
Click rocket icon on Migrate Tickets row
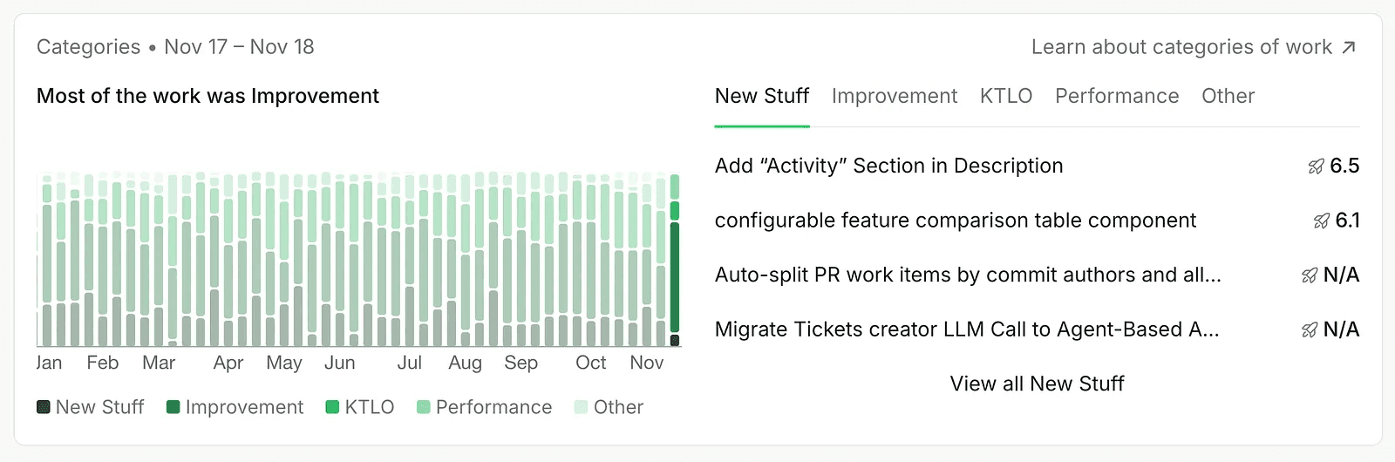point(1310,330)
